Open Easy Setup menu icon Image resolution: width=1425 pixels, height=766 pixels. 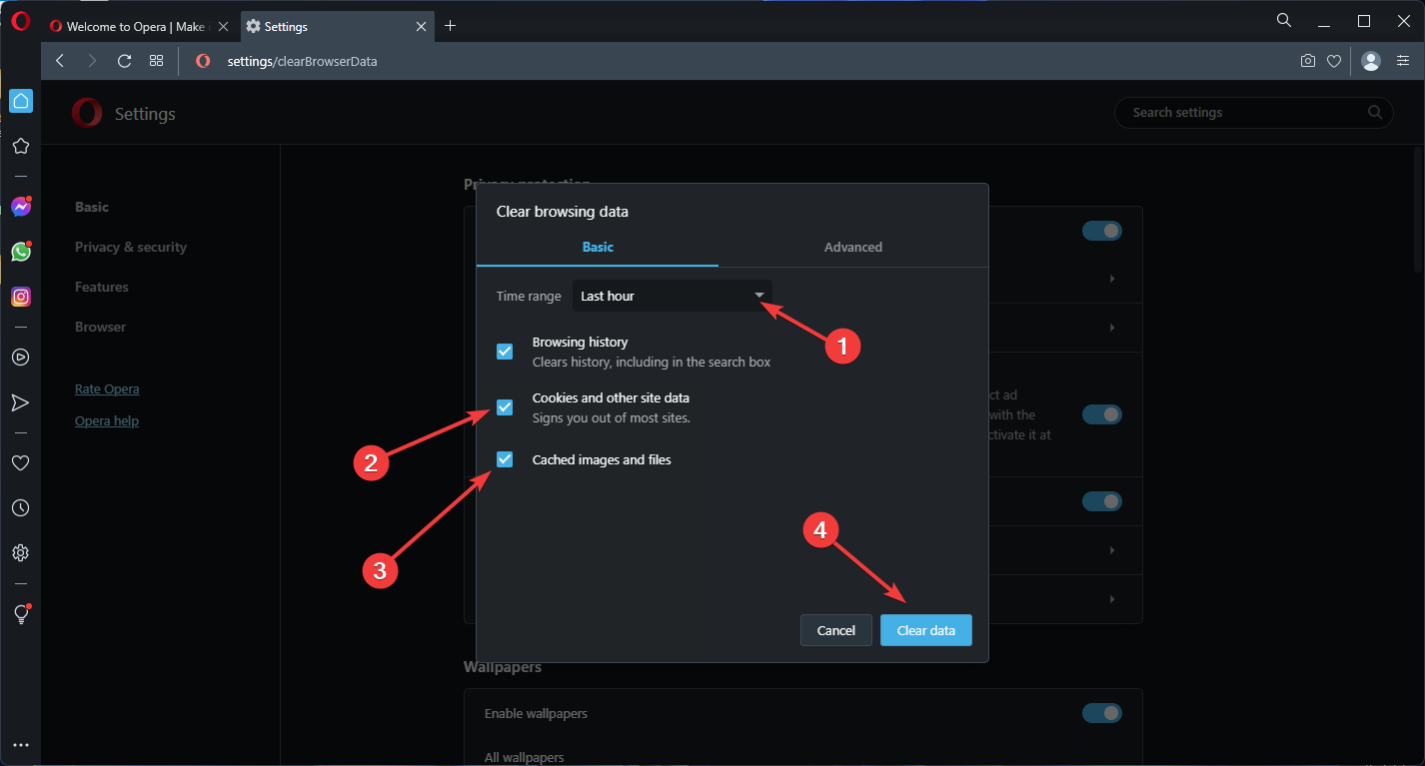click(x=1402, y=61)
